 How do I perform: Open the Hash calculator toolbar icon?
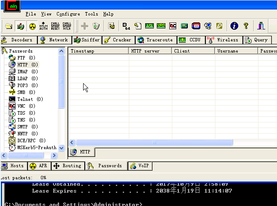(184, 26)
